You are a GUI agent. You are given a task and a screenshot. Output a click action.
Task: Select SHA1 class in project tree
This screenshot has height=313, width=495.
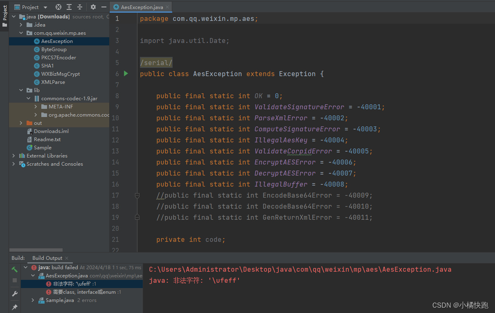click(x=47, y=66)
